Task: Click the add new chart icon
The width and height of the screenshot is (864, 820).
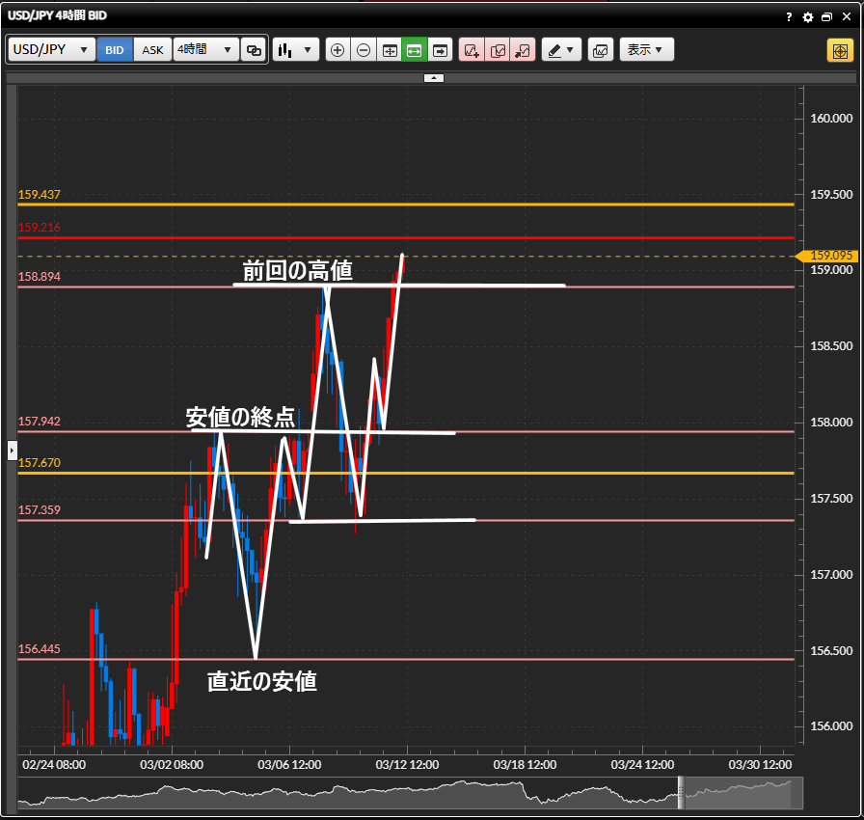Action: click(472, 50)
